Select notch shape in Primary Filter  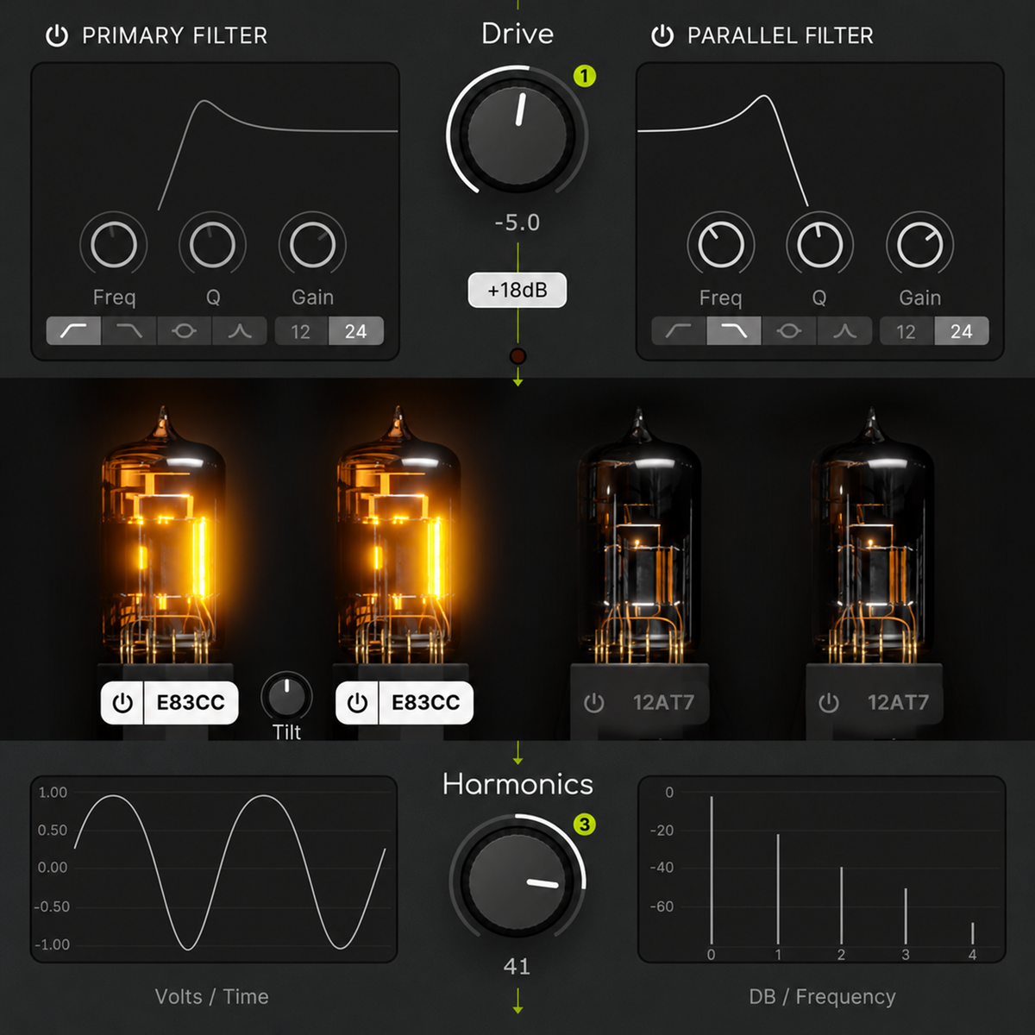185,331
